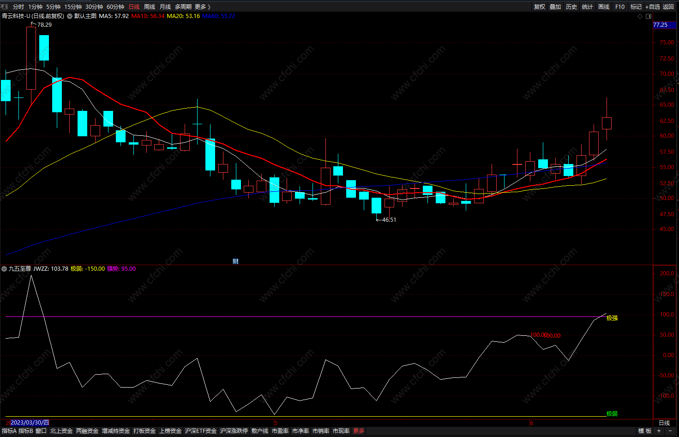Click the 窗口 window button
The height and width of the screenshot is (437, 679).
(x=41, y=431)
